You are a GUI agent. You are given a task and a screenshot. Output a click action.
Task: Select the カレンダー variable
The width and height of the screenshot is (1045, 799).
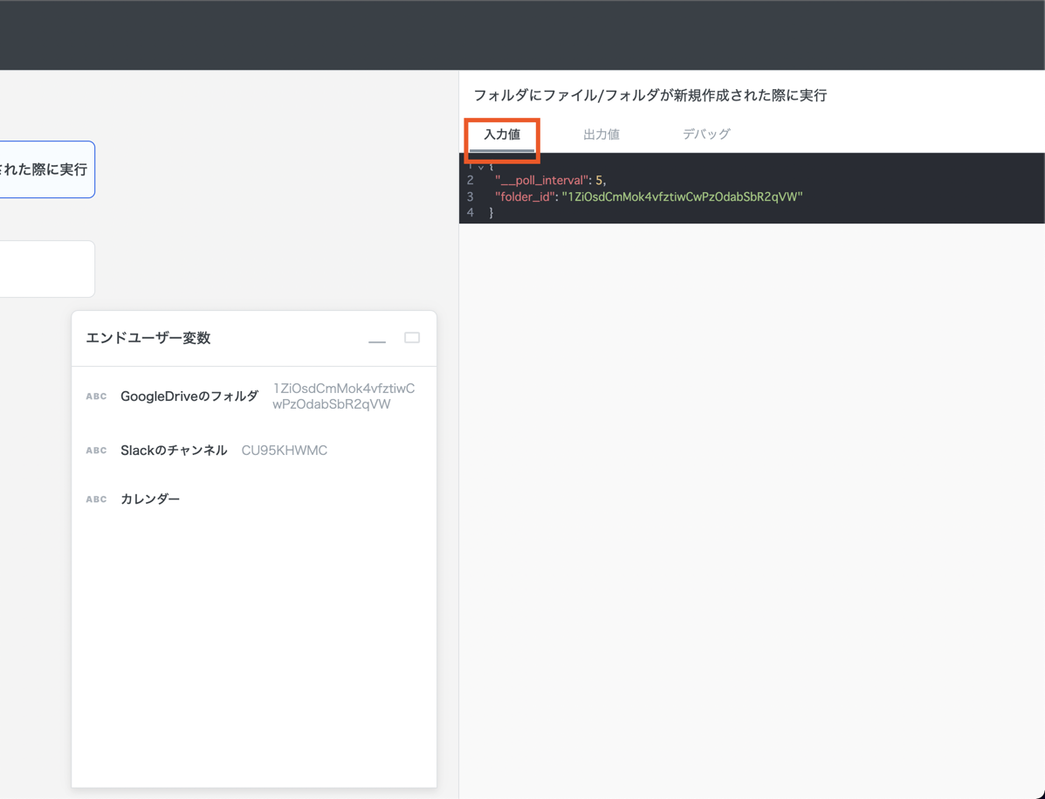point(150,499)
